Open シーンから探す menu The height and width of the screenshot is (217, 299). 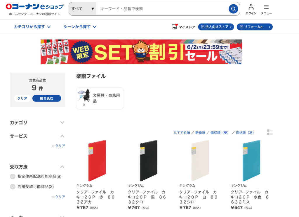click(x=80, y=26)
